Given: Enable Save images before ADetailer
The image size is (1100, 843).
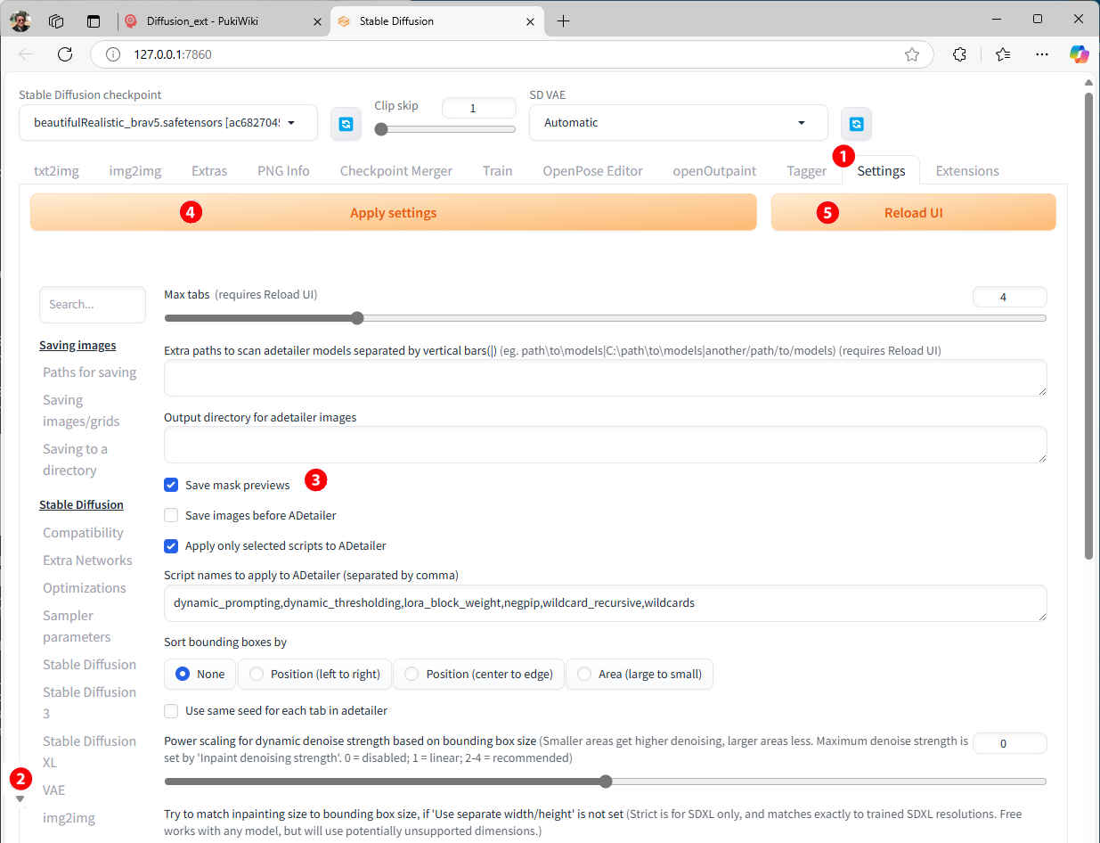Looking at the screenshot, I should pyautogui.click(x=171, y=515).
